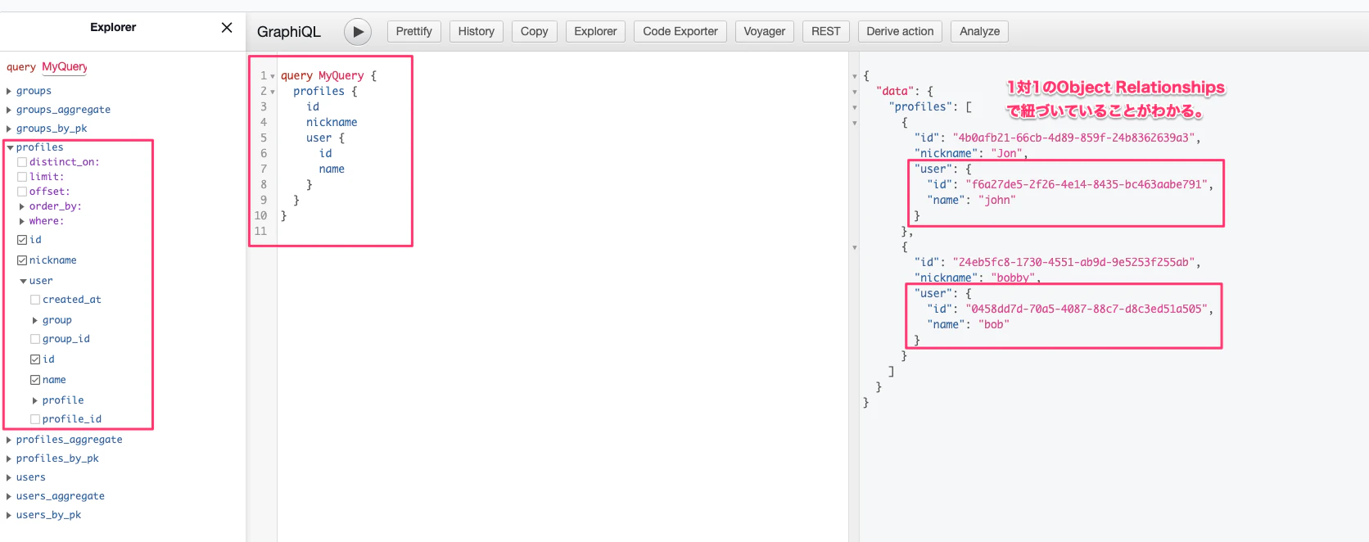This screenshot has height=542, width=1369.
Task: Open the History panel
Action: [x=477, y=32]
